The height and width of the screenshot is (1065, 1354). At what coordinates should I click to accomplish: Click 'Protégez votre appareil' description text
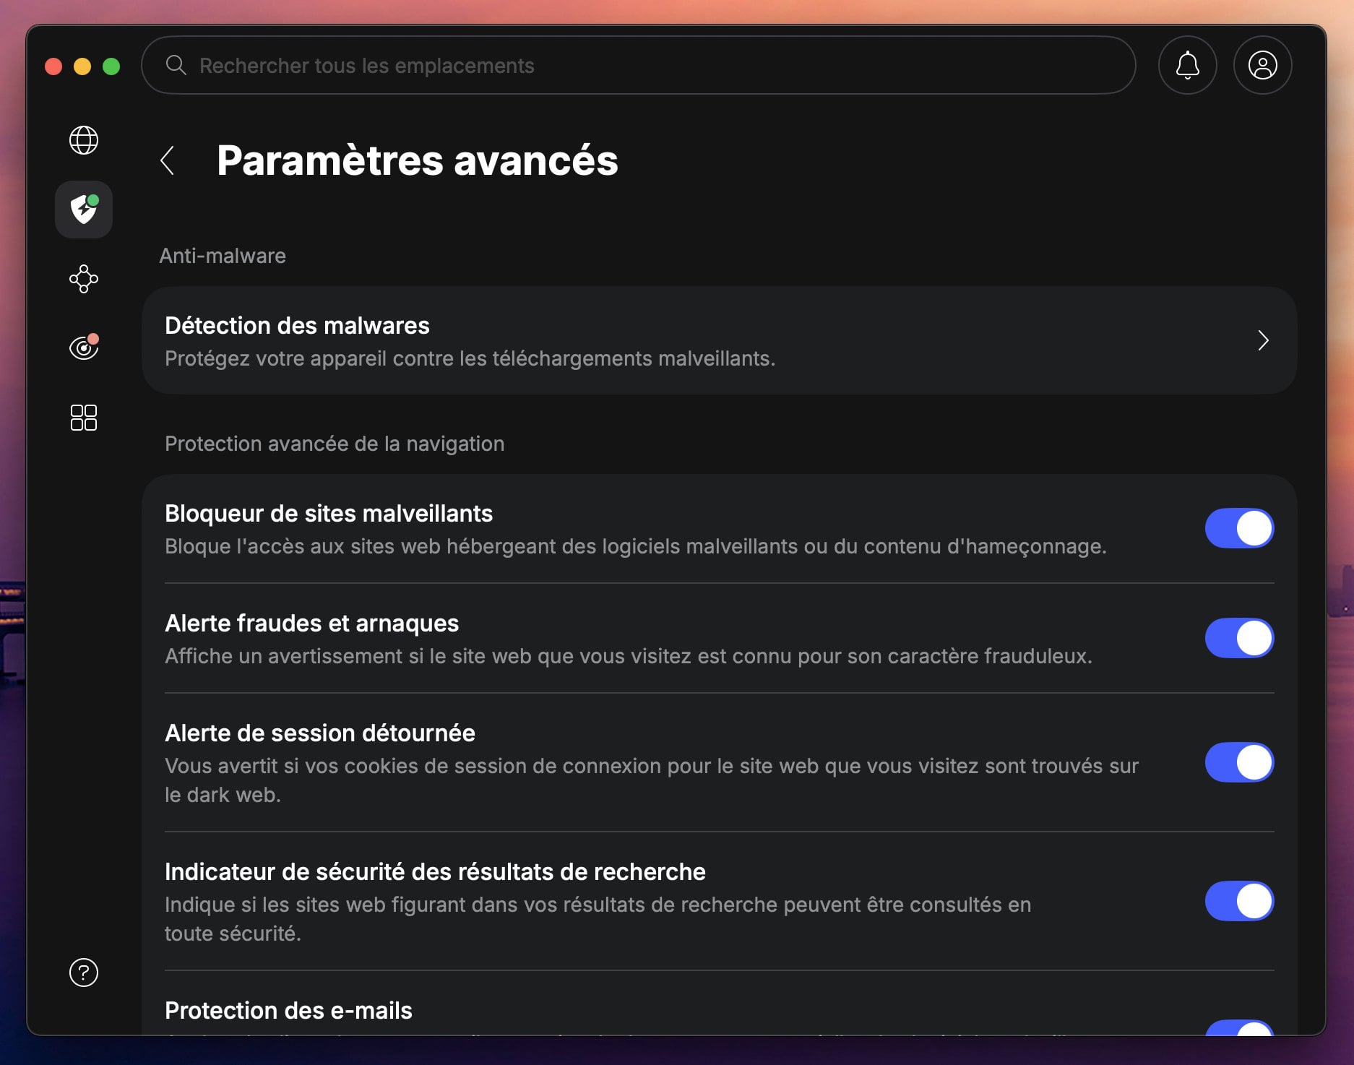(470, 358)
